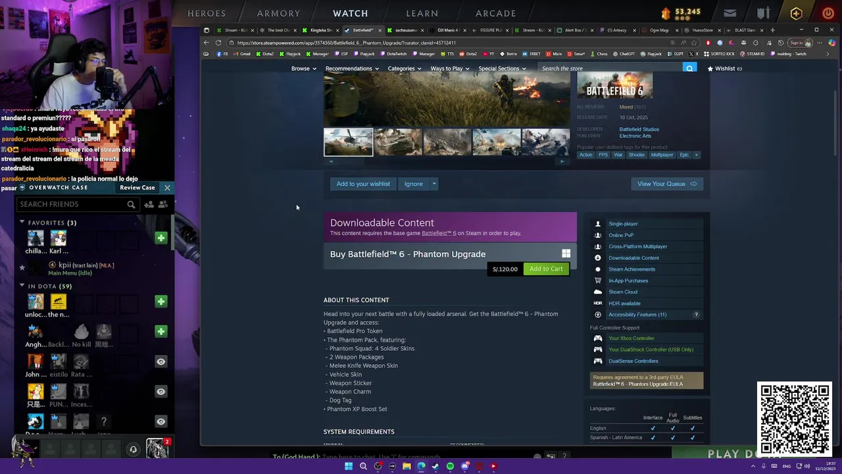The width and height of the screenshot is (842, 474).
Task: Open a new browser tab with plus
Action: click(x=773, y=30)
